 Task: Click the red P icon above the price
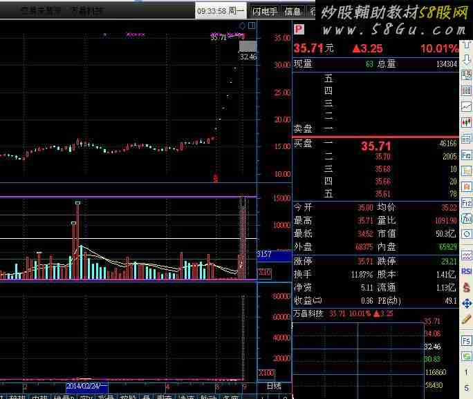pos(298,29)
